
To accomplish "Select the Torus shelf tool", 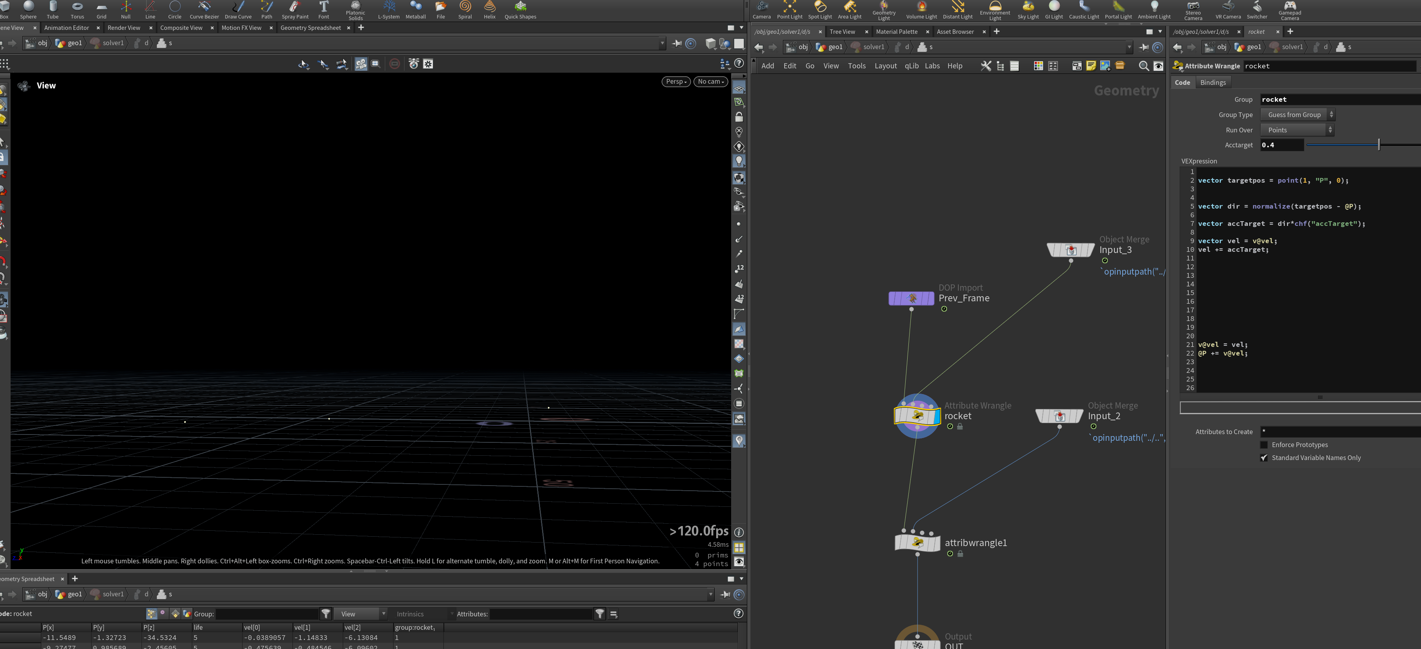I will pyautogui.click(x=77, y=10).
